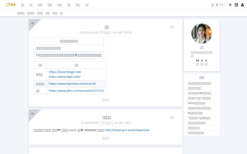247x154 pixels.
Task: Click the 58 count in profile card
Action: pos(197,61)
